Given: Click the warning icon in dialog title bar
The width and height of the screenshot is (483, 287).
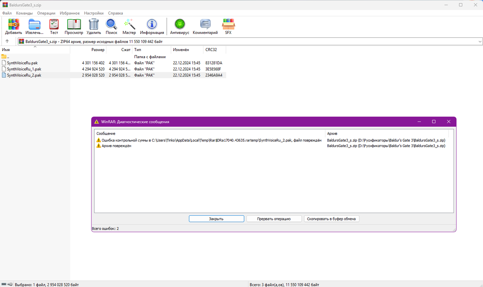Looking at the screenshot, I should pos(97,122).
